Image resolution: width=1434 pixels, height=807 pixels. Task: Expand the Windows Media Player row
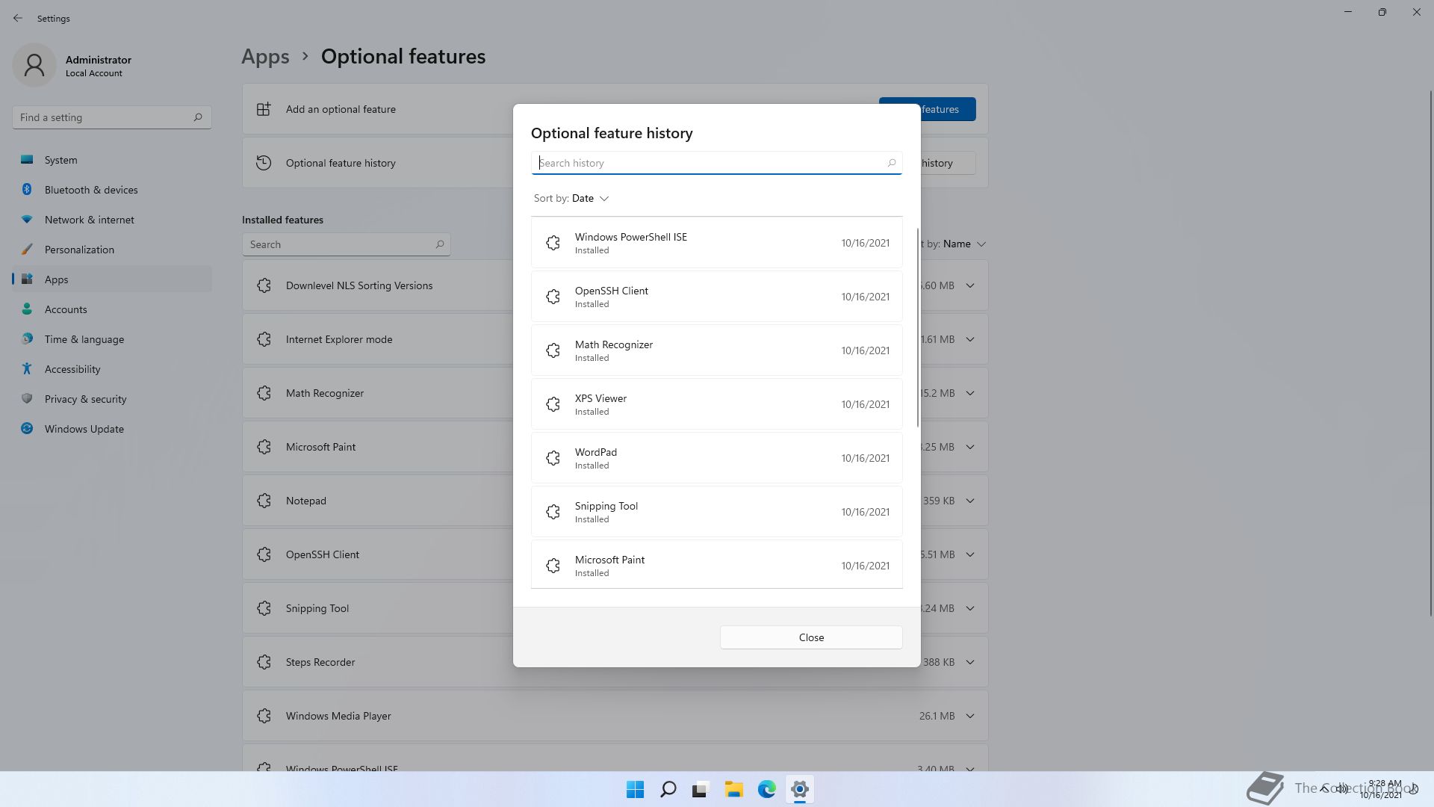[970, 716]
